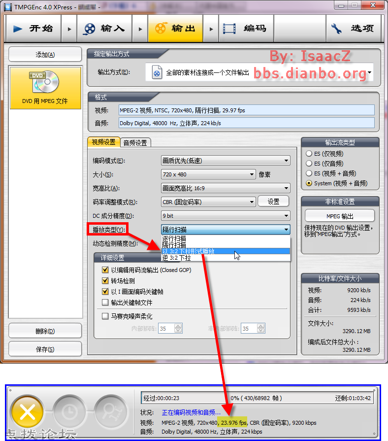
Task: Click the 添加(A) button
Action: (x=45, y=54)
